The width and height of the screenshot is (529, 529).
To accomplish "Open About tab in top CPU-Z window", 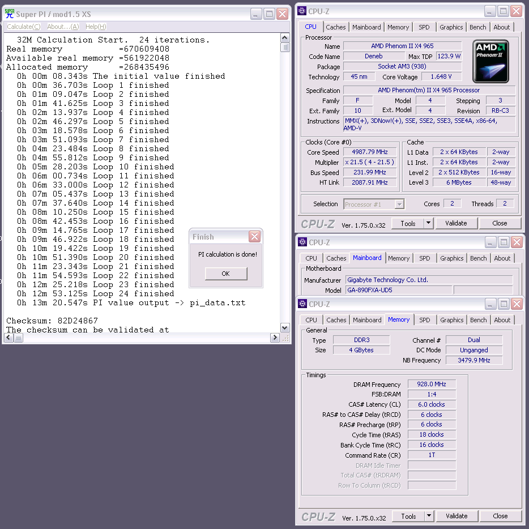I will coord(502,27).
